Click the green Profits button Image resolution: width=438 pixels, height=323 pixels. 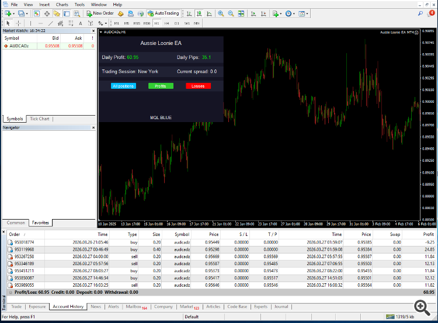(161, 86)
